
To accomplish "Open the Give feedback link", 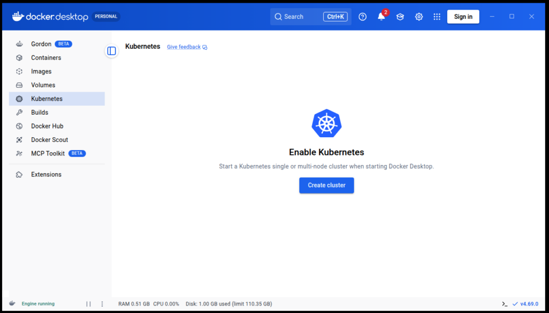I will [x=184, y=47].
